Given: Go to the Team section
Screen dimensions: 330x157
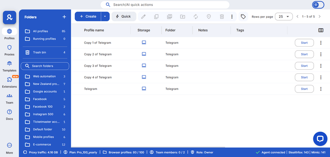Looking at the screenshot, I should [x=10, y=98].
